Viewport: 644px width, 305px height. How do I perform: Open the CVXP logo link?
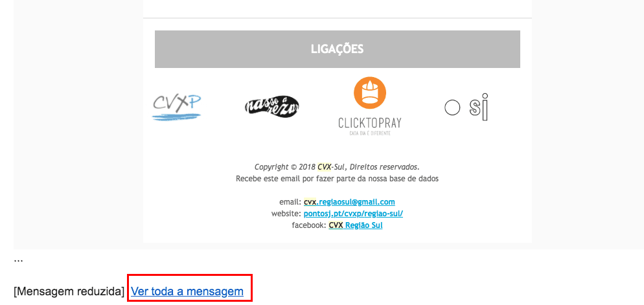(x=177, y=107)
